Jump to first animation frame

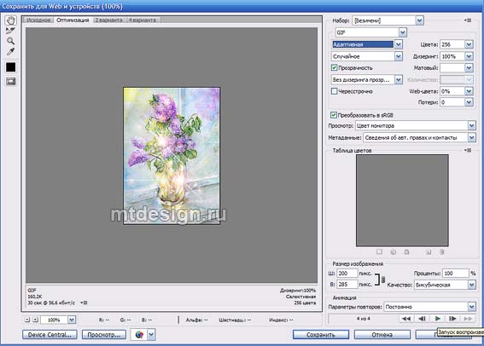[x=406, y=319]
